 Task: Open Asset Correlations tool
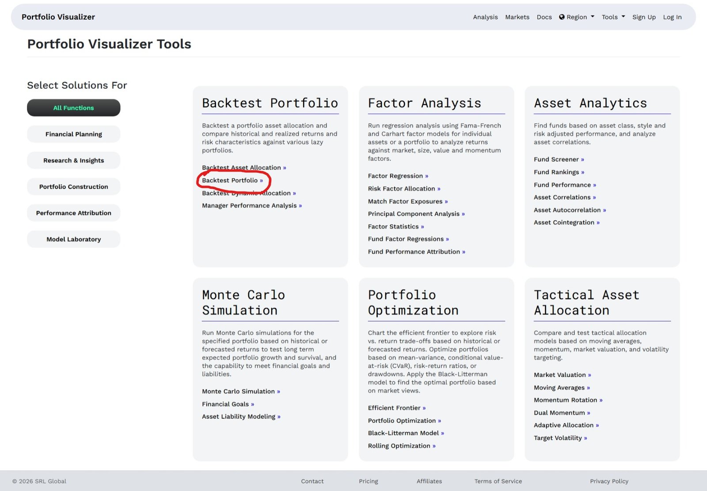click(x=565, y=198)
